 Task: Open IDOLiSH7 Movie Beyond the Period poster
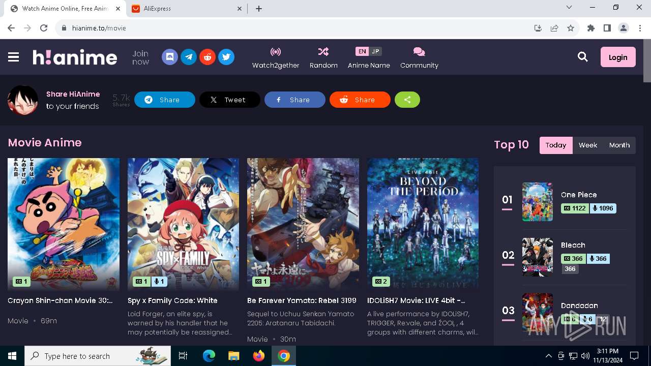(x=423, y=224)
